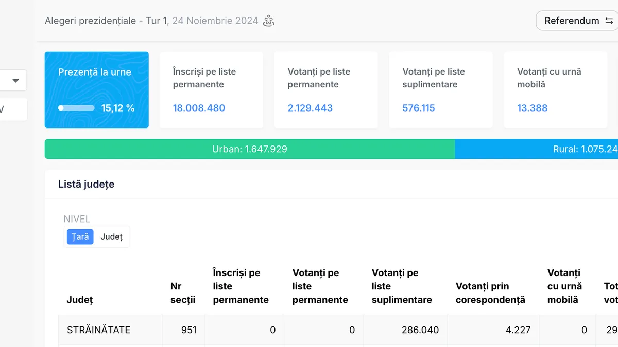Viewport: 618px width, 347px height.
Task: Switch the level toggle to Județ
Action: tap(111, 237)
